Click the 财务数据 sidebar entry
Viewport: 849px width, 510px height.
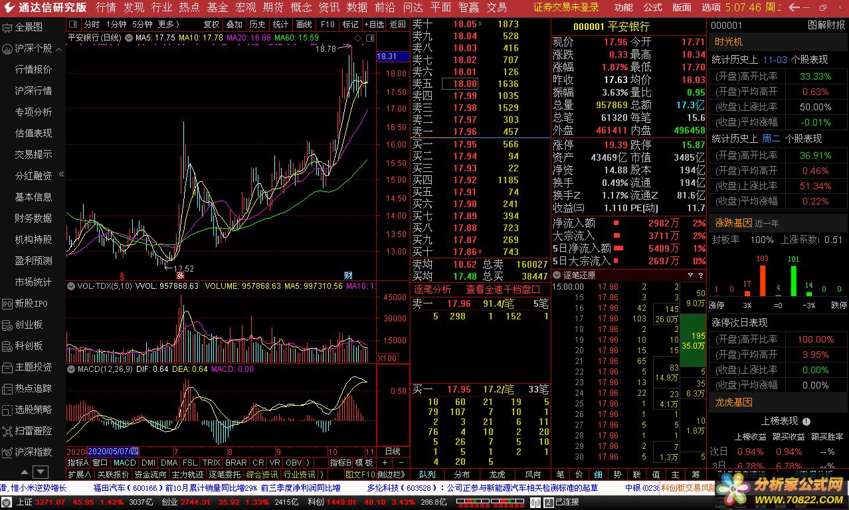click(33, 218)
